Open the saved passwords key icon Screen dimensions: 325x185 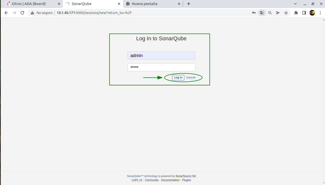coord(254,13)
